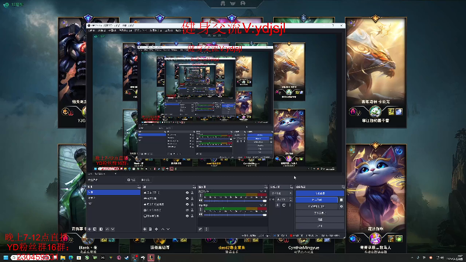
Task: Select the highlighted first scene in list
Action: 114,192
